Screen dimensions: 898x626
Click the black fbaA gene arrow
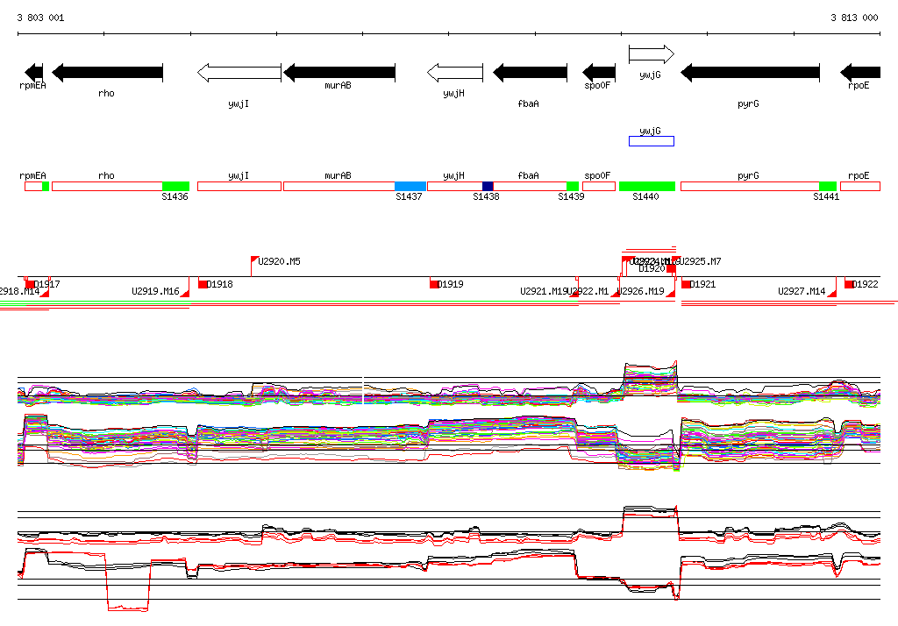(x=531, y=73)
